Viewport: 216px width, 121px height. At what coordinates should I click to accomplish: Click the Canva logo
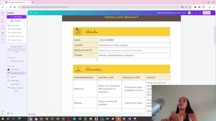[10, 13]
